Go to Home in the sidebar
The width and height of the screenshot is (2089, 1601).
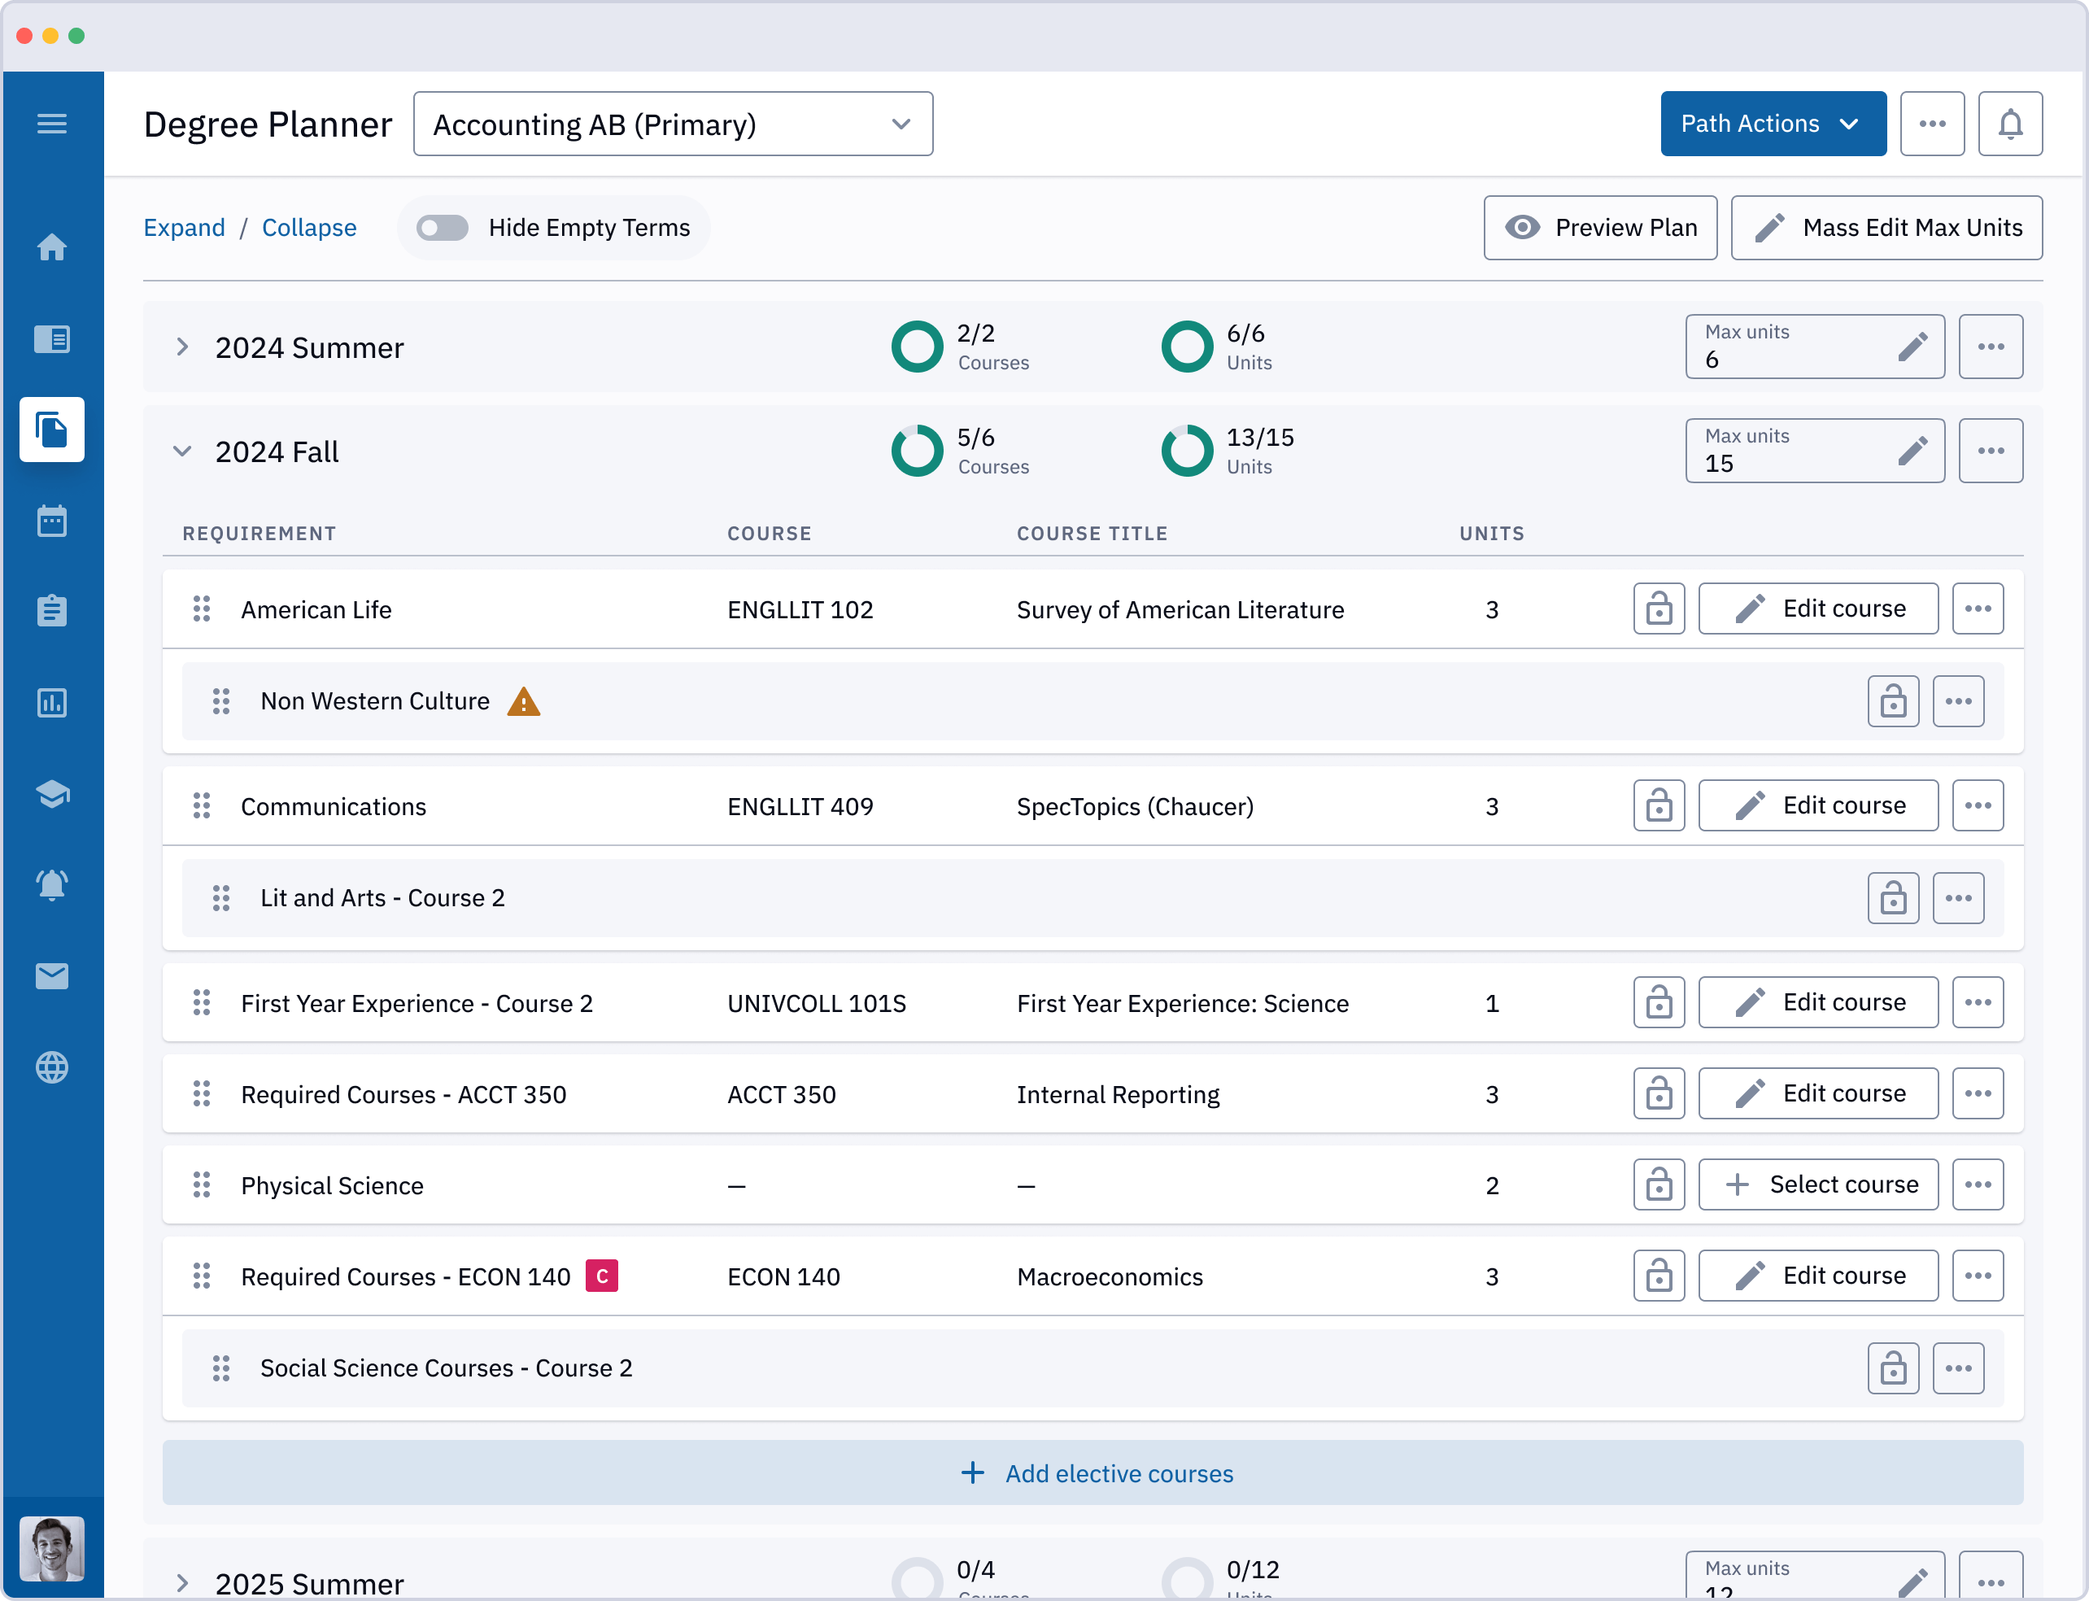coord(51,246)
